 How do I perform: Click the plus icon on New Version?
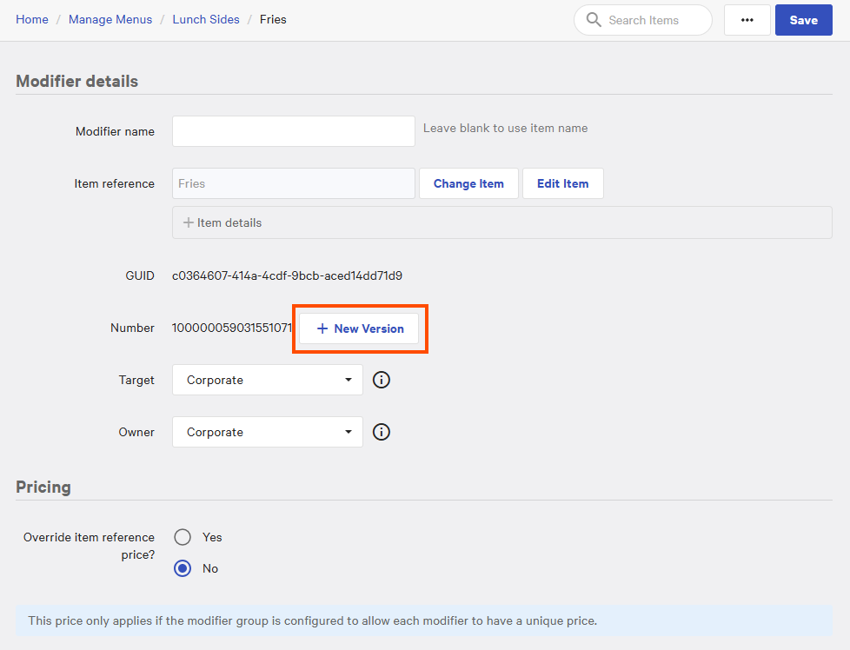tap(322, 328)
